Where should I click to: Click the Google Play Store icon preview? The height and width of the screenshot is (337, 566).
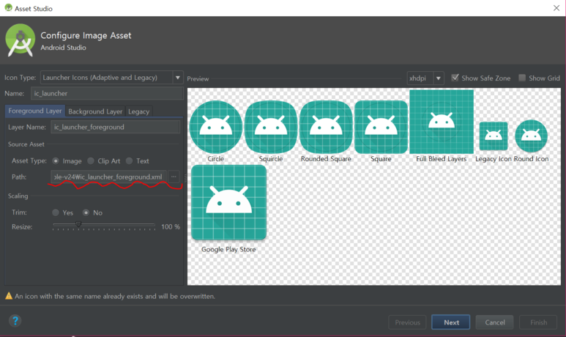click(229, 203)
